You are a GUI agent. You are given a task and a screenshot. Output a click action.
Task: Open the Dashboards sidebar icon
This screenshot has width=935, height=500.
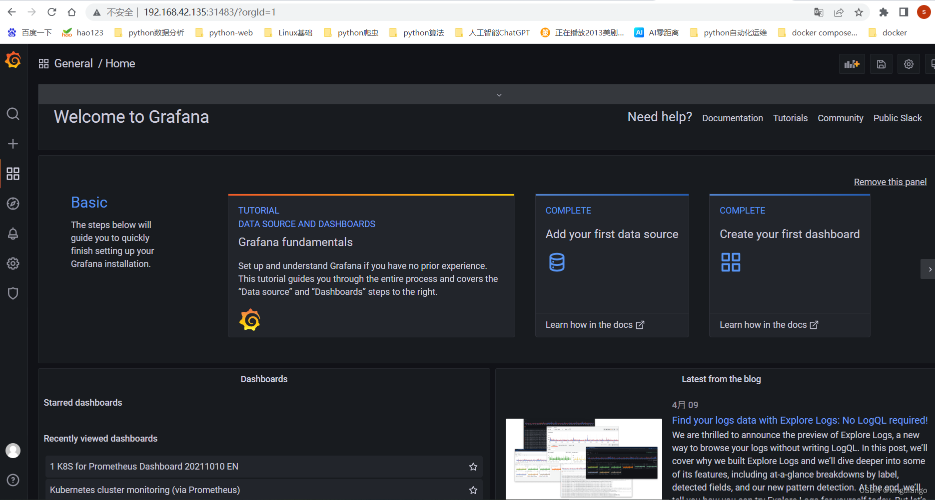(x=13, y=174)
